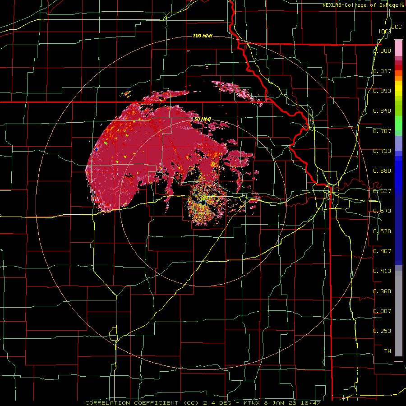
Task: Click the 100 NMI range ring label
Action: coord(203,36)
